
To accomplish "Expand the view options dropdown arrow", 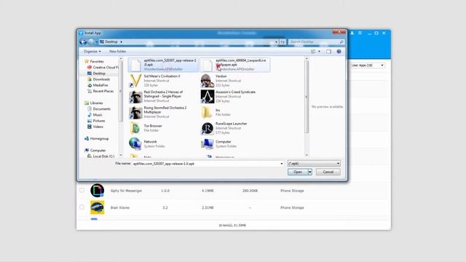I will (x=319, y=52).
